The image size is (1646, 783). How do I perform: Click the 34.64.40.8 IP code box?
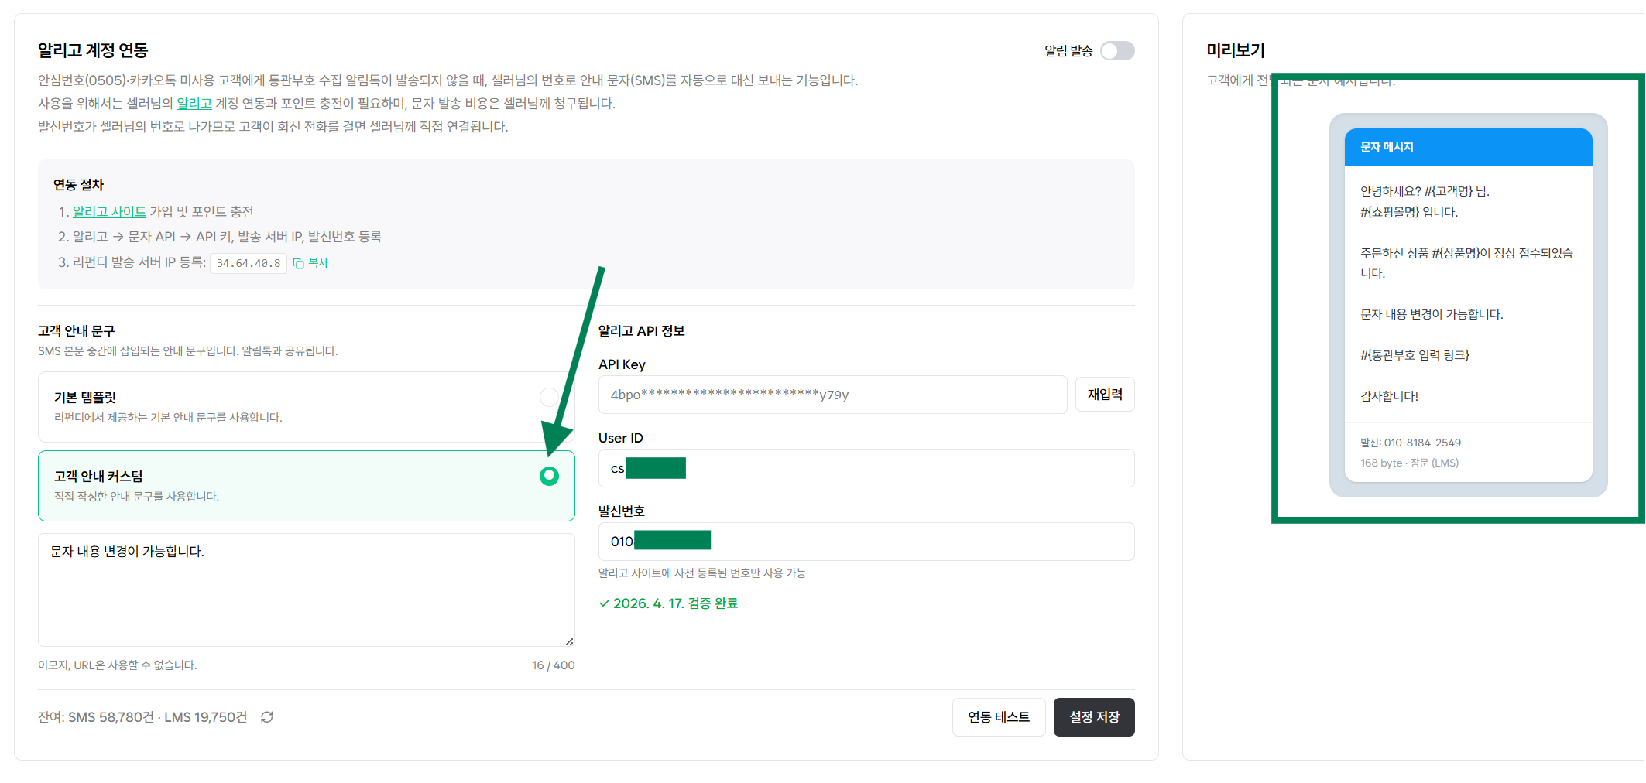point(249,263)
